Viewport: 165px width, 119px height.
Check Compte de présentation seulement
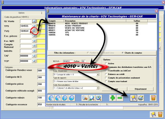[106, 78]
